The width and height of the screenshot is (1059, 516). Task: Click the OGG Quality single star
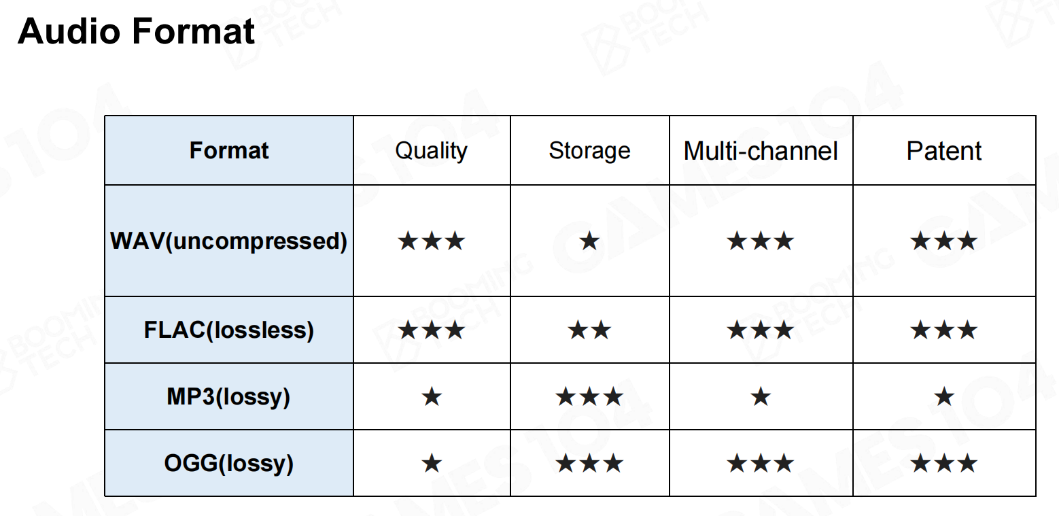pos(432,464)
